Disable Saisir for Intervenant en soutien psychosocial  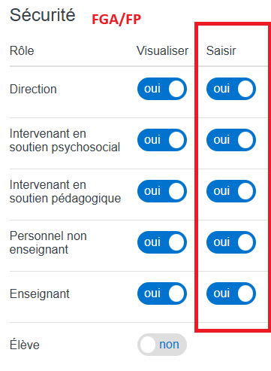pos(231,140)
